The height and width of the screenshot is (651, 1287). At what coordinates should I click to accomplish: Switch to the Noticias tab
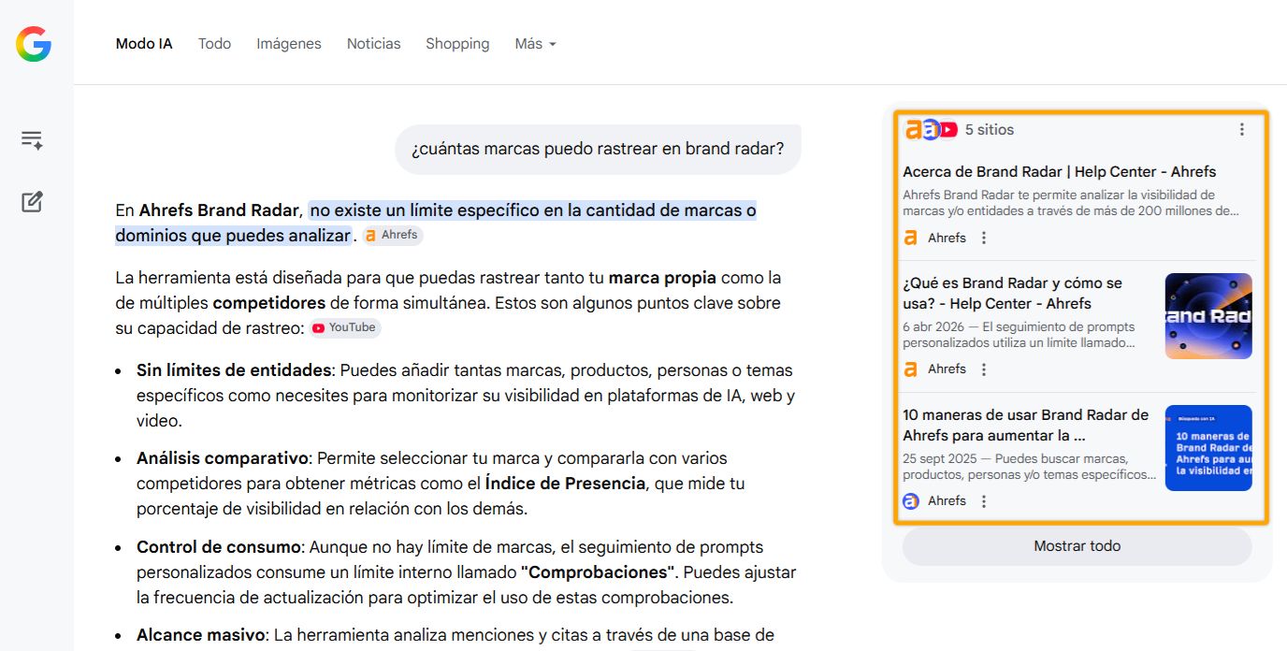coord(373,43)
